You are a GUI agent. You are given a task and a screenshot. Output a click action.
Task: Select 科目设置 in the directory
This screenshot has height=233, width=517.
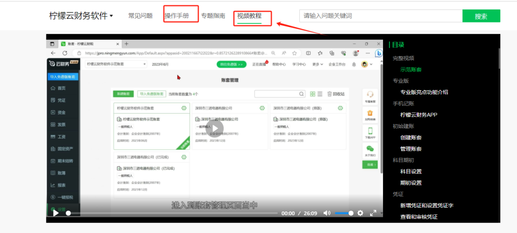(411, 171)
